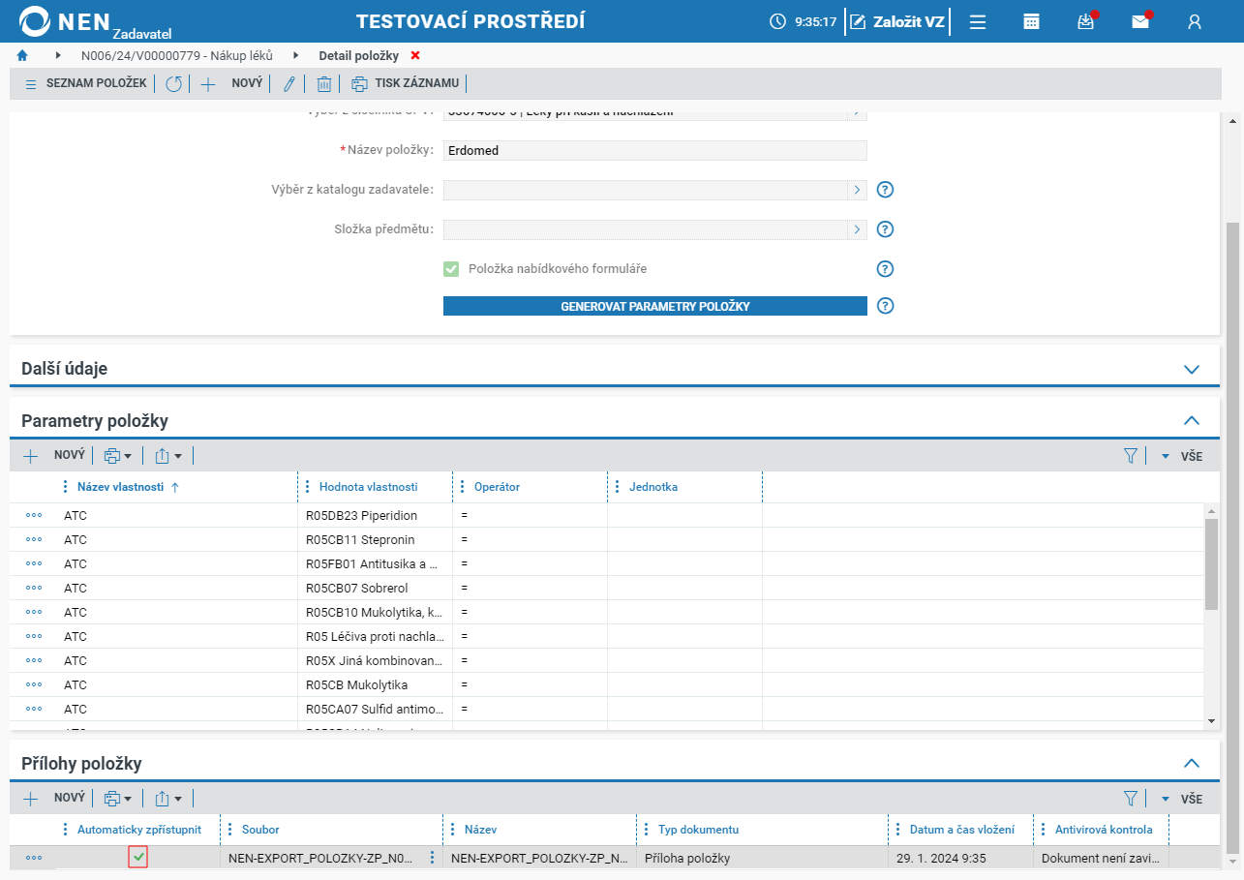The image size is (1244, 880).
Task: Open the calendar icon in header
Action: (x=1032, y=21)
